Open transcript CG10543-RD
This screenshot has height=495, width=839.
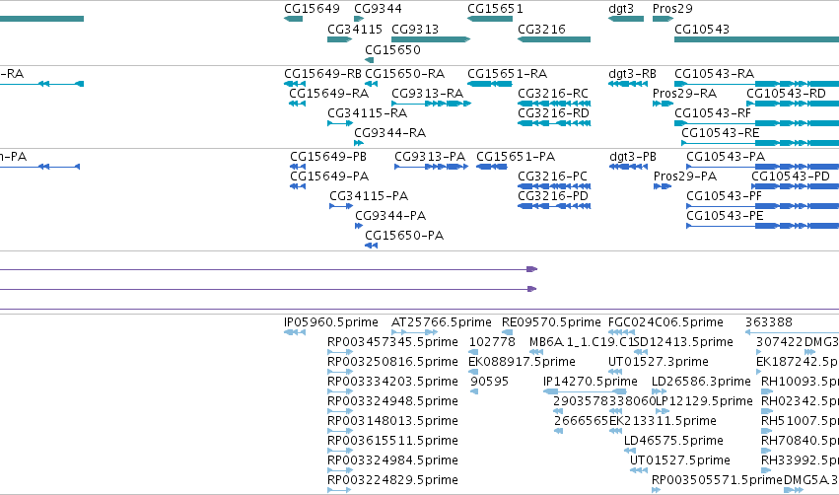click(786, 94)
